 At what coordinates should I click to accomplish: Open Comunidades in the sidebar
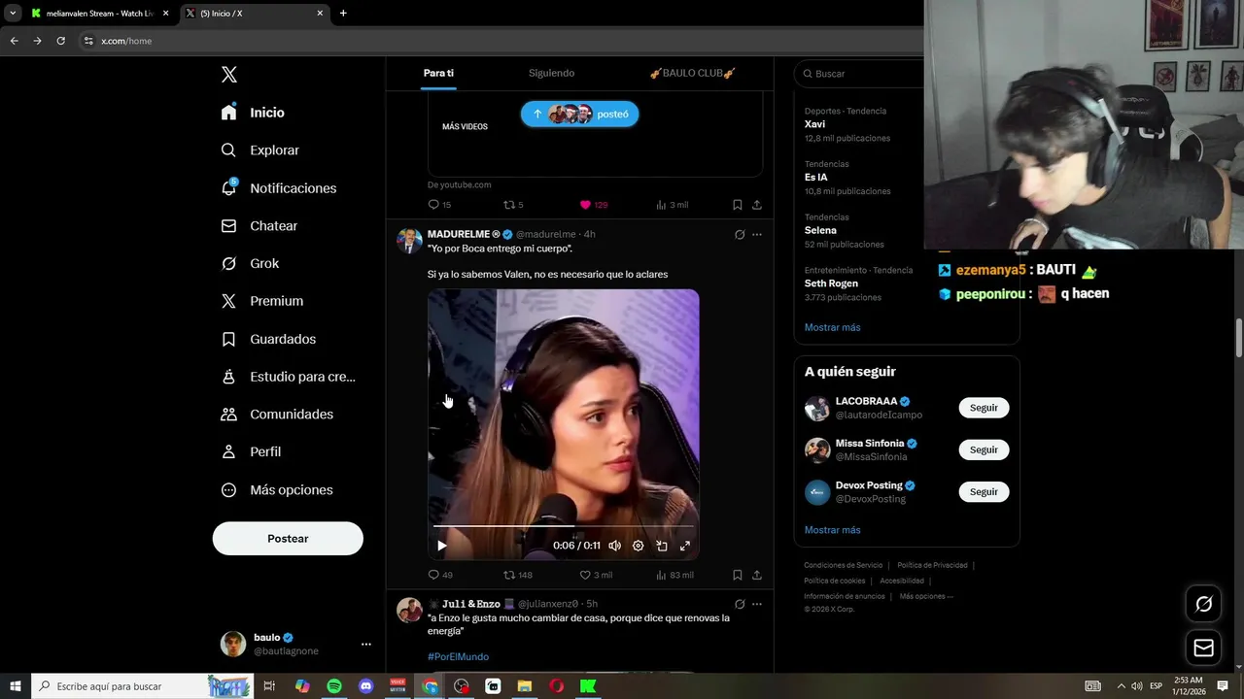click(277, 415)
